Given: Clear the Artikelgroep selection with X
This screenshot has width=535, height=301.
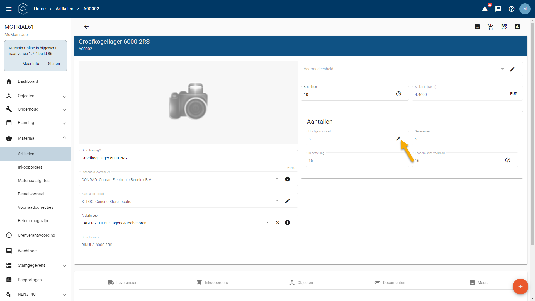Looking at the screenshot, I should point(278,223).
